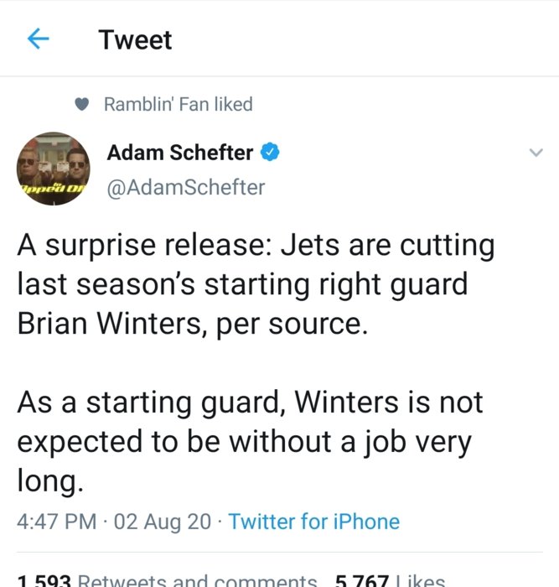Open the Ramblin' Fan liked label
The width and height of the screenshot is (559, 587).
[x=179, y=104]
